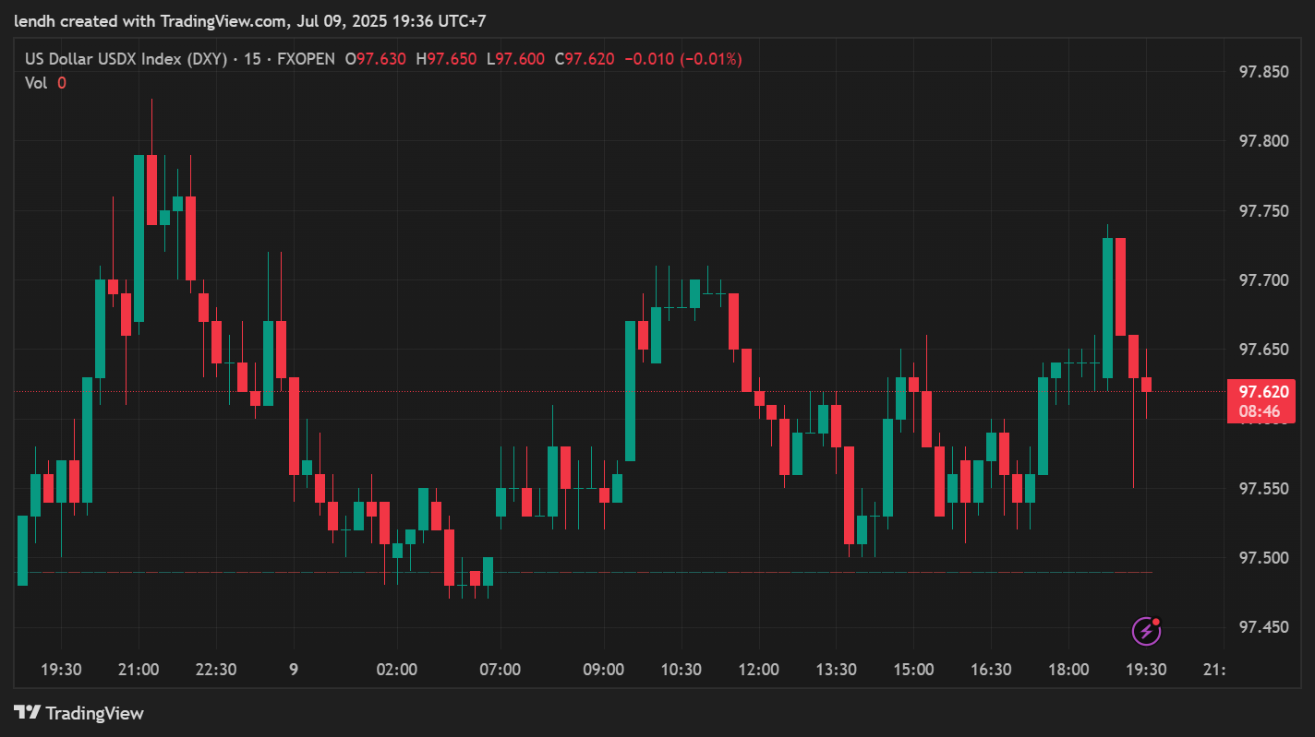Click the change value −0.010 (−0.01%)
This screenshot has width=1315, height=737.
pos(683,59)
